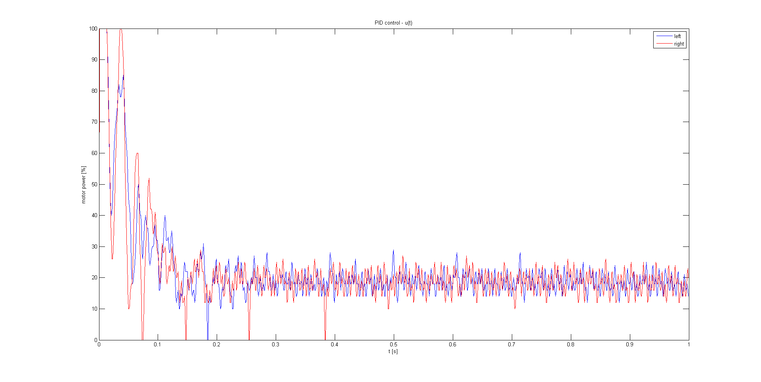Click x-axis tick label 0.9

point(630,344)
